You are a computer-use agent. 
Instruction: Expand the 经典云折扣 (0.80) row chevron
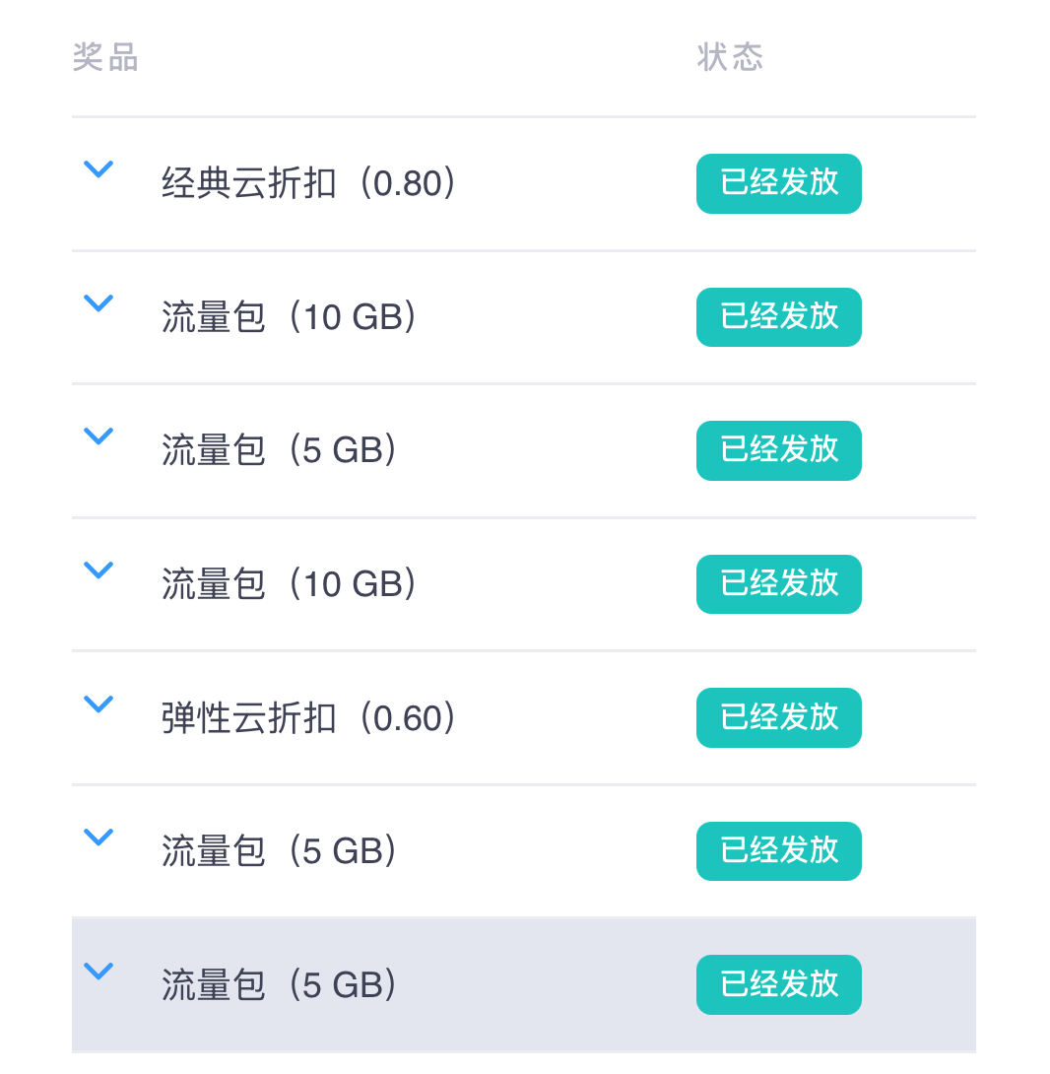[98, 169]
